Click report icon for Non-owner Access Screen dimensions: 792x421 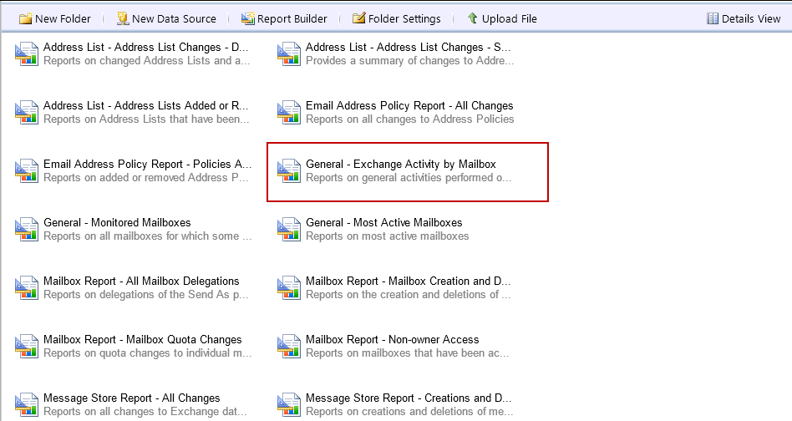289,347
